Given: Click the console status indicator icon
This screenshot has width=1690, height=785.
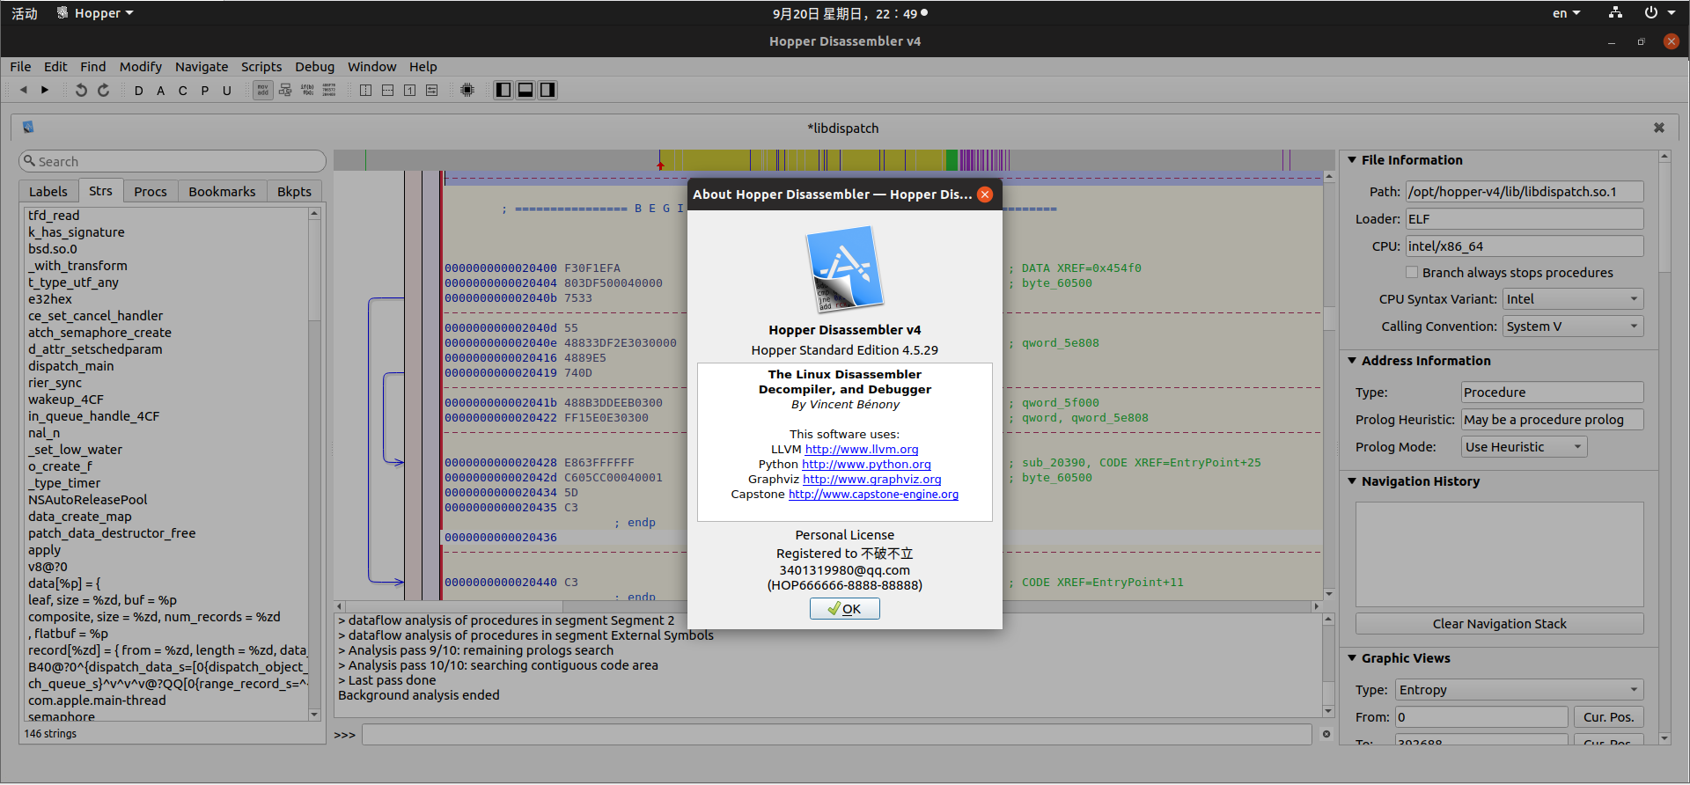Looking at the screenshot, I should tap(1326, 734).
